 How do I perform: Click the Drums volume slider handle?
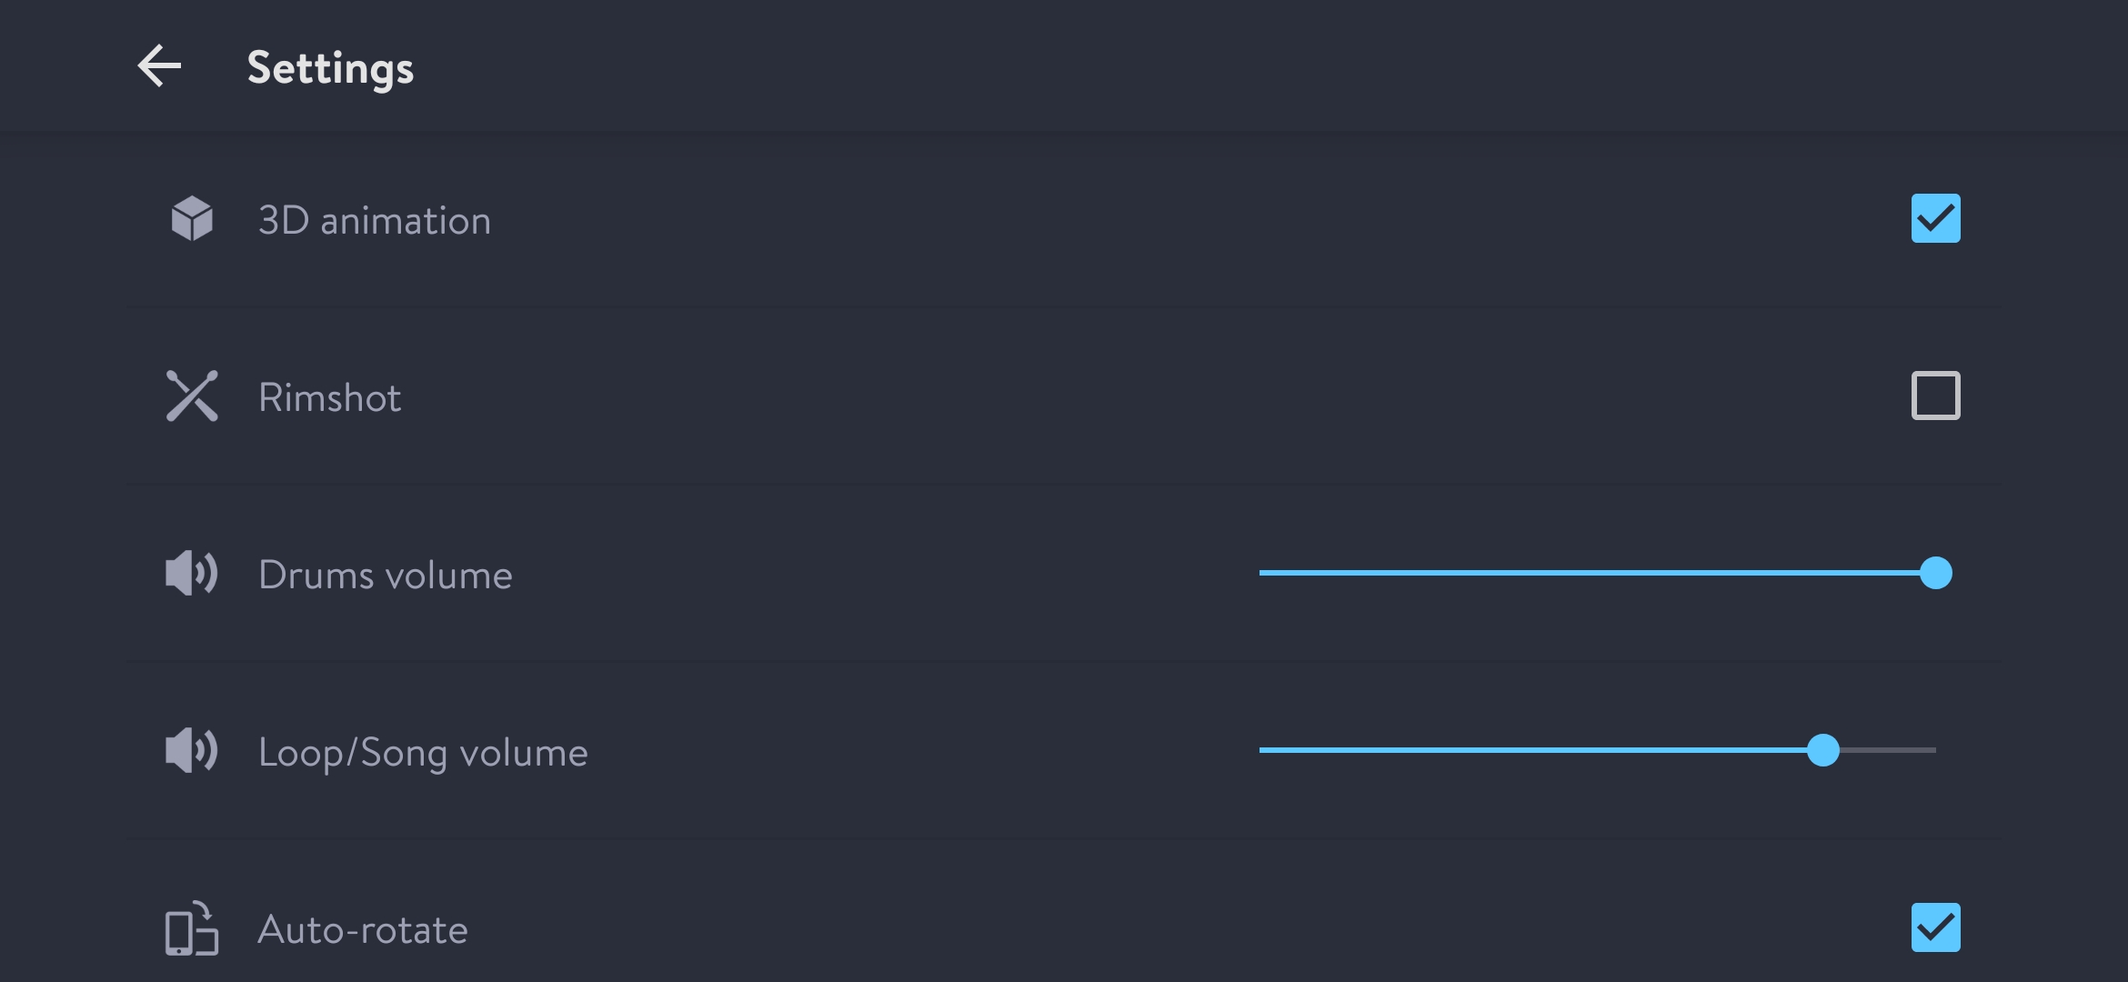[1935, 573]
